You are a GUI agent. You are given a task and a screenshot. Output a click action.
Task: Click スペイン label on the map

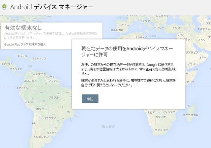[125, 25]
